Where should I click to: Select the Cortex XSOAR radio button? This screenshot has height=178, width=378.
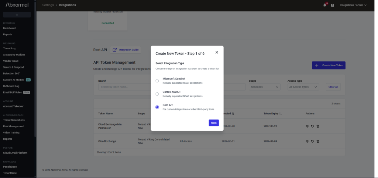pyautogui.click(x=157, y=94)
